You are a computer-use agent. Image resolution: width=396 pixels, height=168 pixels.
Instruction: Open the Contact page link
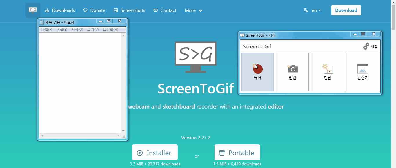pyautogui.click(x=165, y=10)
